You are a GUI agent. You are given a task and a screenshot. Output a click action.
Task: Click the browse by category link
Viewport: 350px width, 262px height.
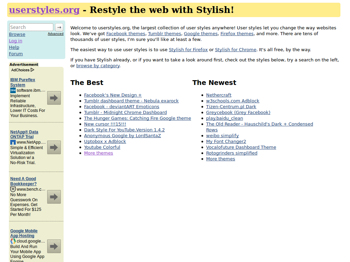pyautogui.click(x=98, y=66)
